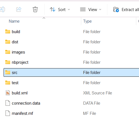Open the Sort dropdown menu

60,9
